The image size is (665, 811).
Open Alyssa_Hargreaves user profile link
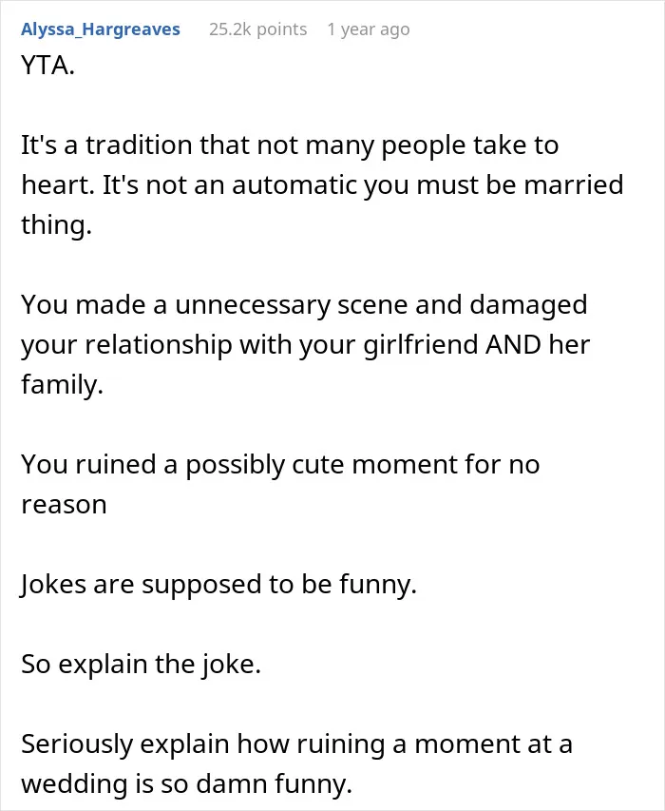tap(101, 29)
